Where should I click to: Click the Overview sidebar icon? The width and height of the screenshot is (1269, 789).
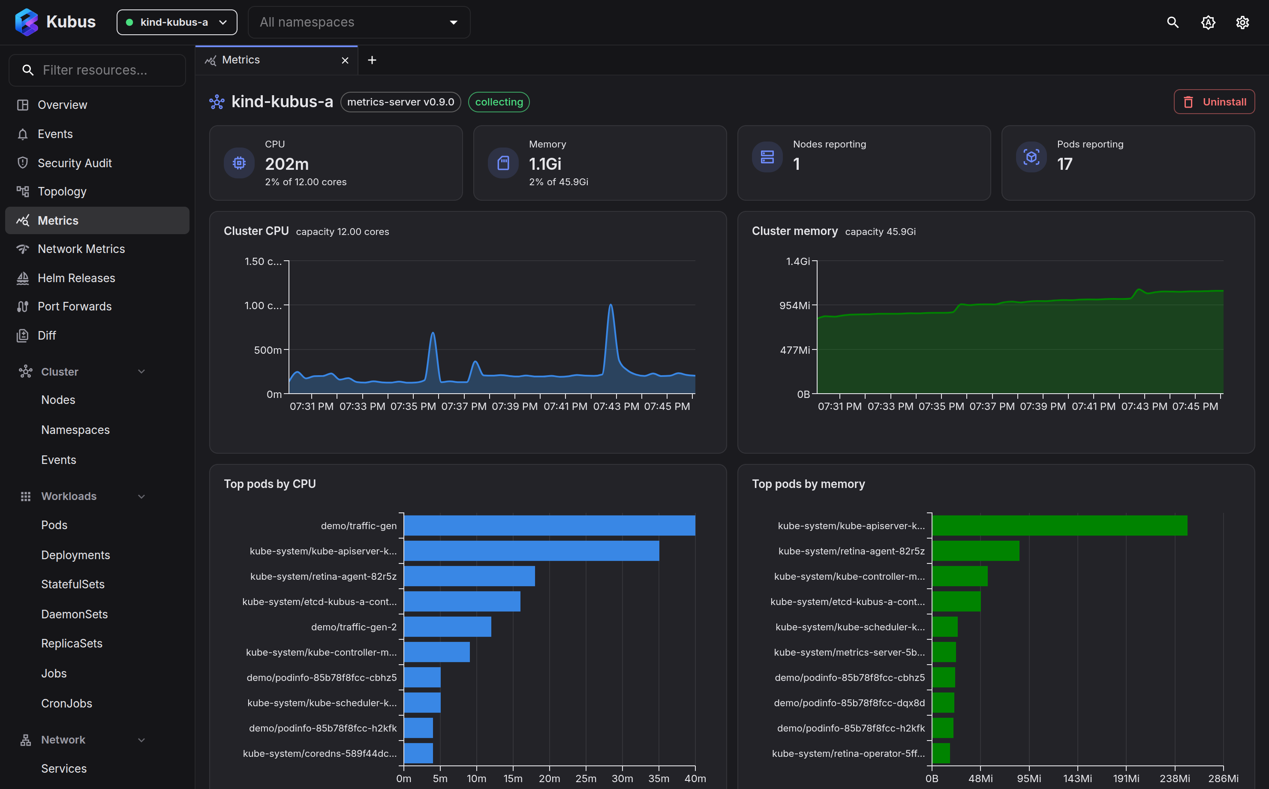pos(22,105)
